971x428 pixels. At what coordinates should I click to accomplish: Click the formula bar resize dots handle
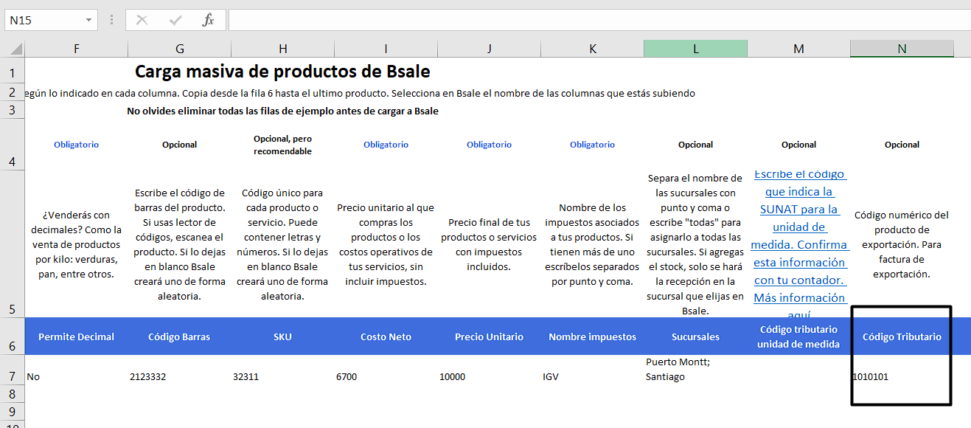(x=111, y=20)
